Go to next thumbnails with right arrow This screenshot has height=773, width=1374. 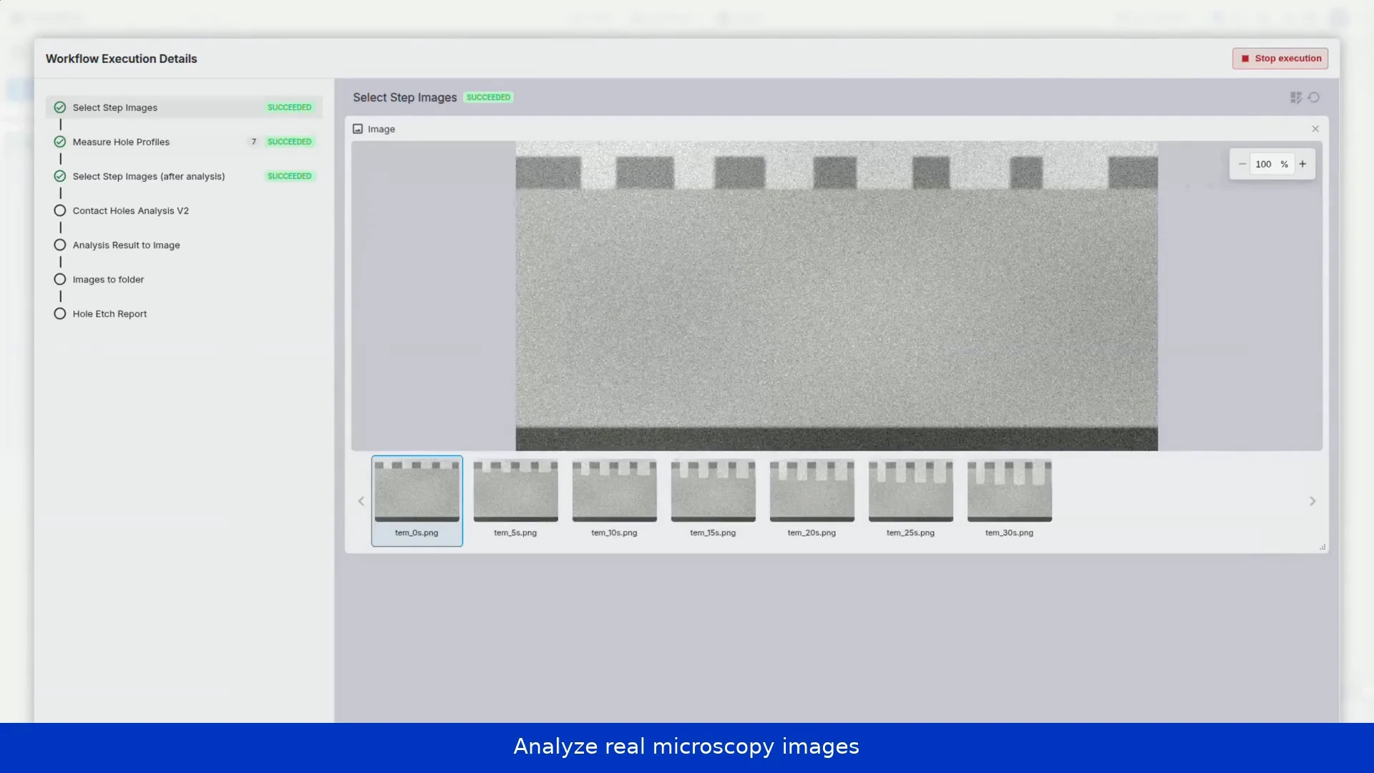[x=1312, y=501]
